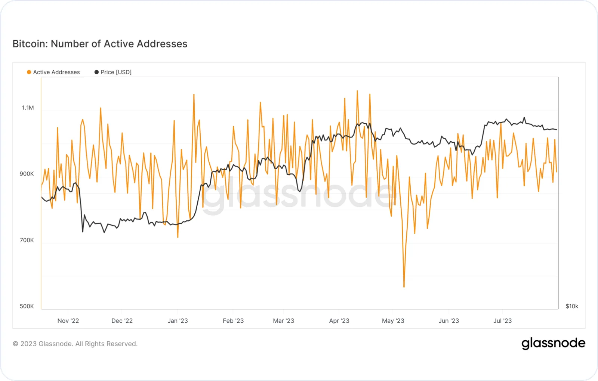Click the Jan '23 x-axis label
The height and width of the screenshot is (381, 598).
[x=178, y=321]
